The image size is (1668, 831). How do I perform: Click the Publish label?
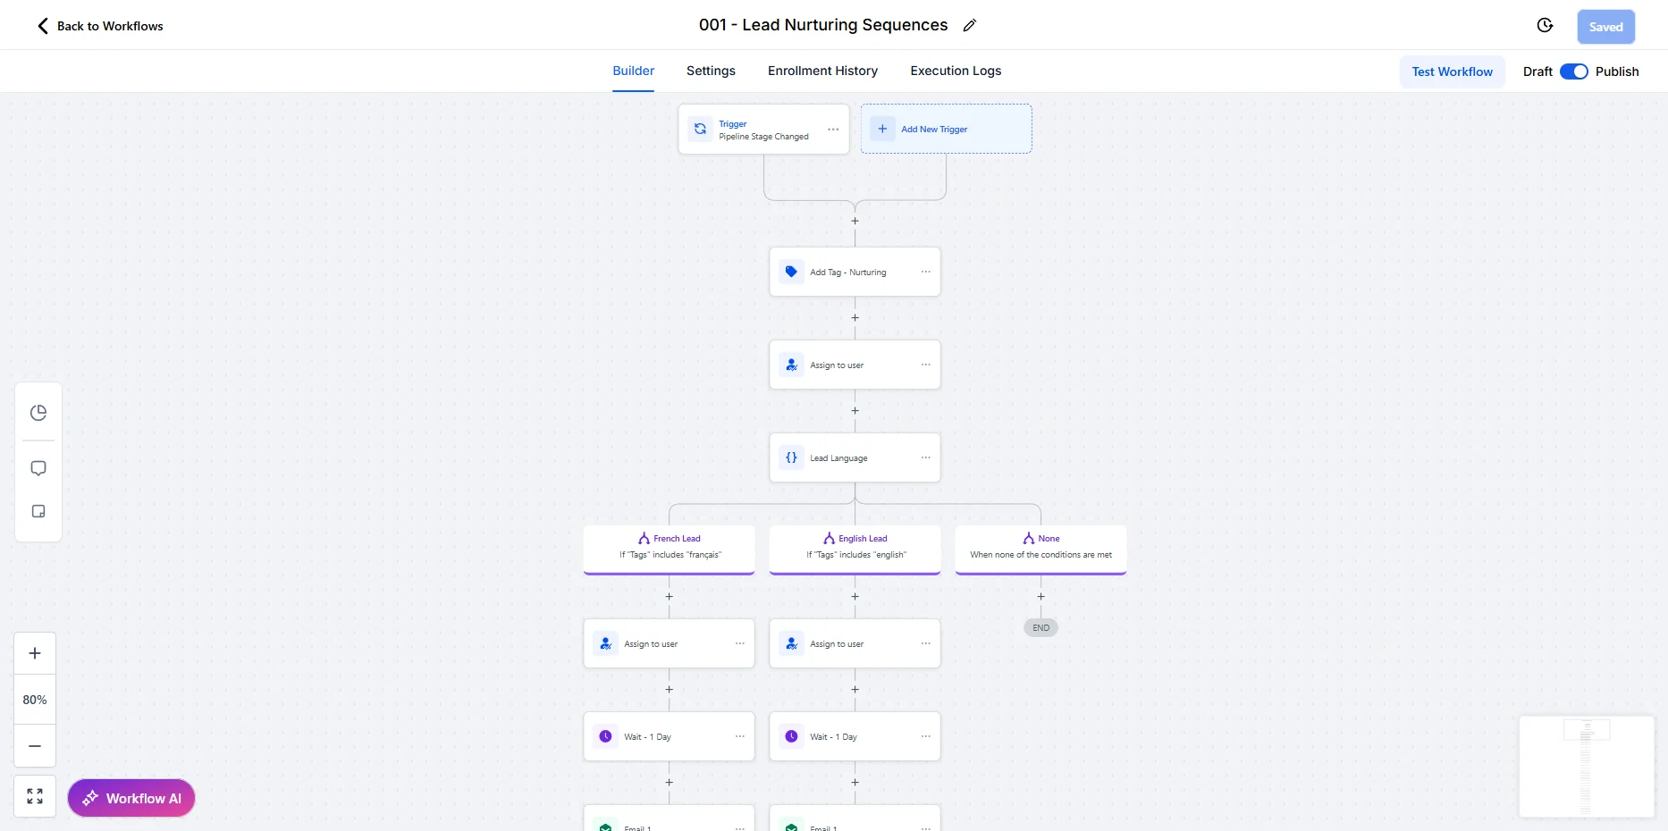[1617, 71]
